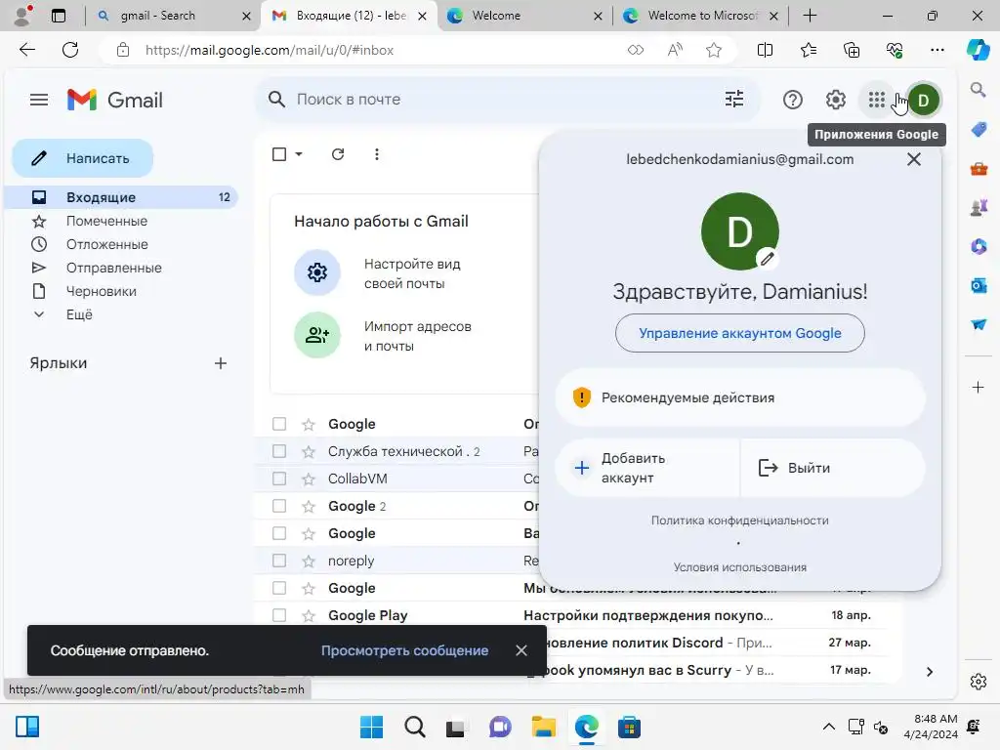Show hidden system tray icons
The height and width of the screenshot is (750, 1000).
pos(828,727)
